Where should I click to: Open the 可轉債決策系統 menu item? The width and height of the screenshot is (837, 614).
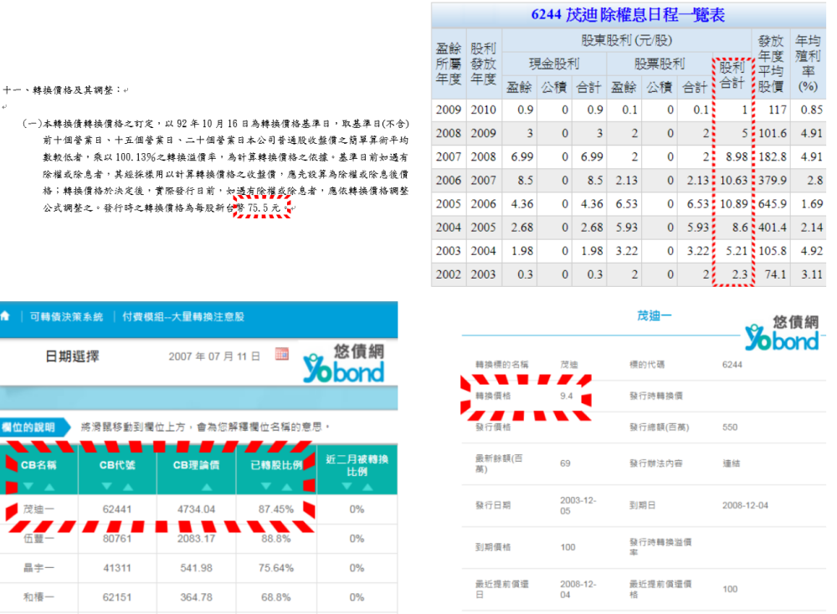coord(66,317)
